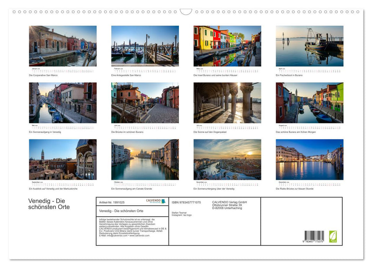Screen dimensions: 372x268
Task: Select the November sunset photo over Venice
Action: [227, 159]
